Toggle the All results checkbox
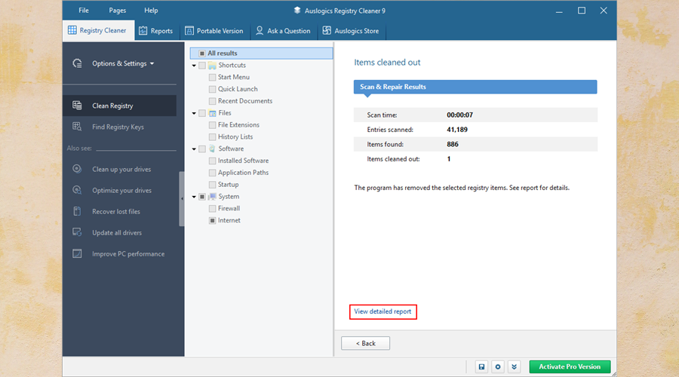679x377 pixels. point(201,54)
